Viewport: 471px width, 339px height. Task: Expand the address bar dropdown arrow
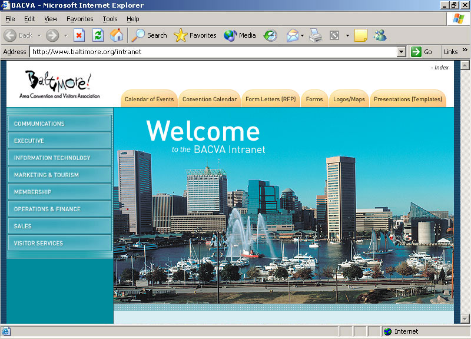pos(401,52)
